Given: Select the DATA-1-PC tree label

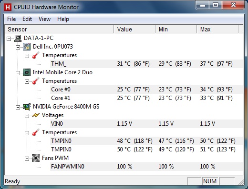Looking at the screenshot, I should pos(39,38).
